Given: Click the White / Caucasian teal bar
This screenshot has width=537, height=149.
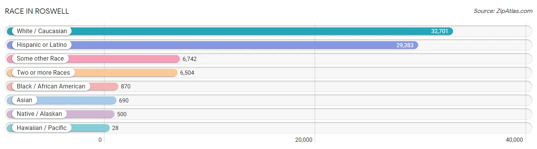Looking at the screenshot, I should (x=230, y=31).
